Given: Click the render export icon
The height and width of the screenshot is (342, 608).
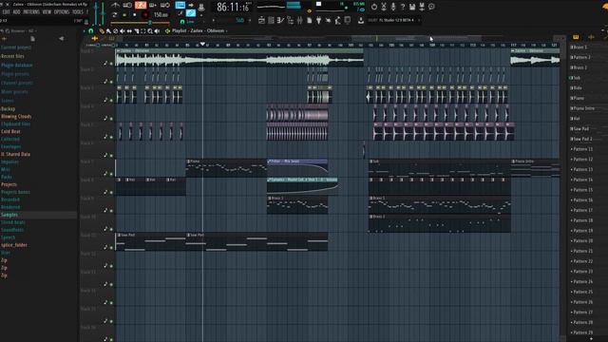Looking at the screenshot, I should coord(422,7).
